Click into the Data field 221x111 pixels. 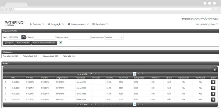pyautogui.click(x=15, y=37)
